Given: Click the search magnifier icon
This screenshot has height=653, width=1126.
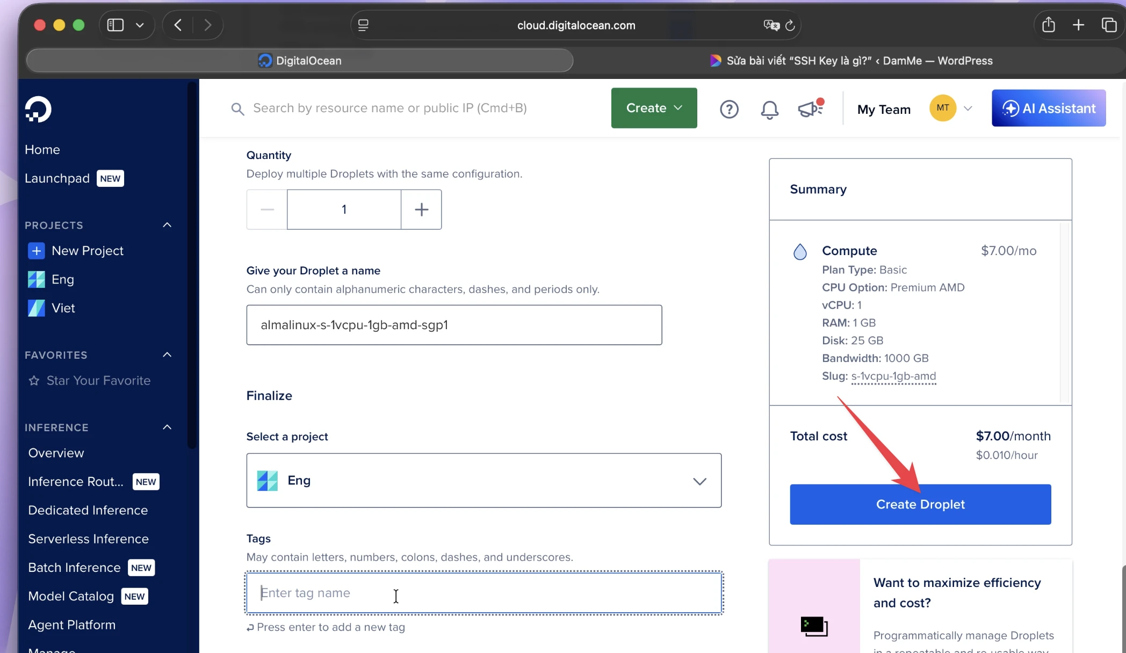Looking at the screenshot, I should pyautogui.click(x=237, y=109).
